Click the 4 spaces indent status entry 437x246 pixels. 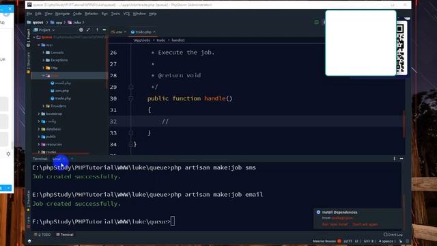pyautogui.click(x=387, y=241)
